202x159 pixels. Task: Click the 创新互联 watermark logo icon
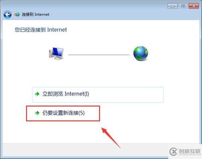pyautogui.click(x=173, y=152)
